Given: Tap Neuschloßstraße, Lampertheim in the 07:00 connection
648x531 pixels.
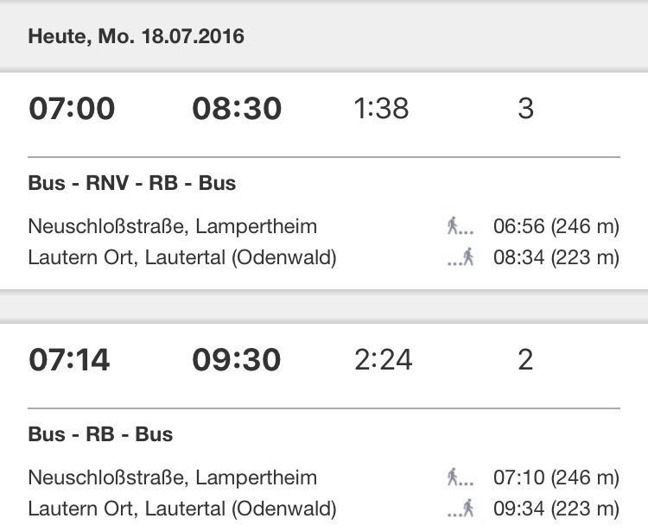Looking at the screenshot, I should click(x=173, y=227).
